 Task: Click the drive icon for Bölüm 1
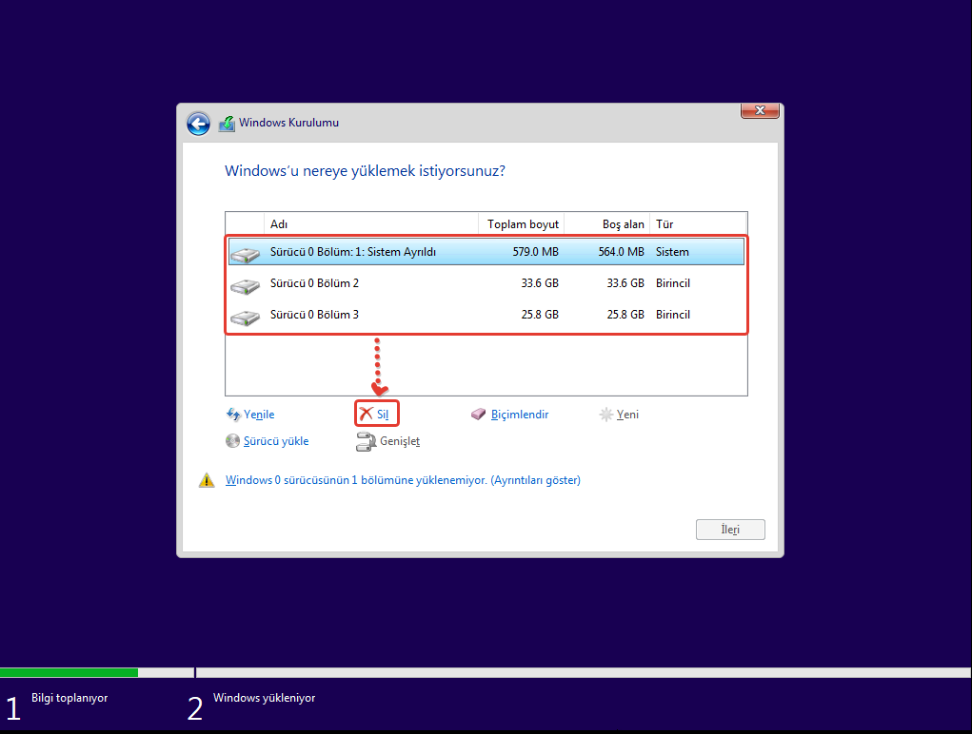click(x=246, y=253)
